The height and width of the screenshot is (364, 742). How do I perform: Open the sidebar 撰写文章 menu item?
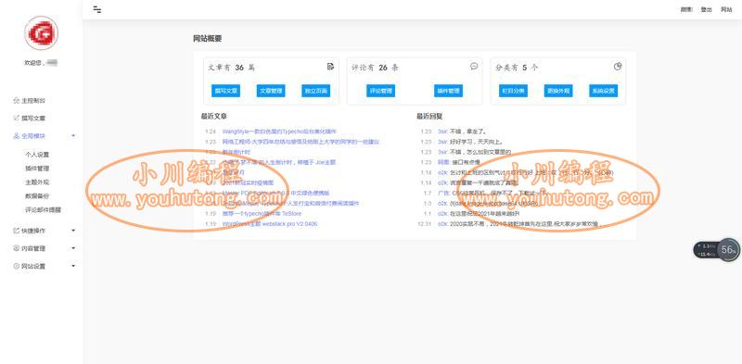[x=33, y=119]
